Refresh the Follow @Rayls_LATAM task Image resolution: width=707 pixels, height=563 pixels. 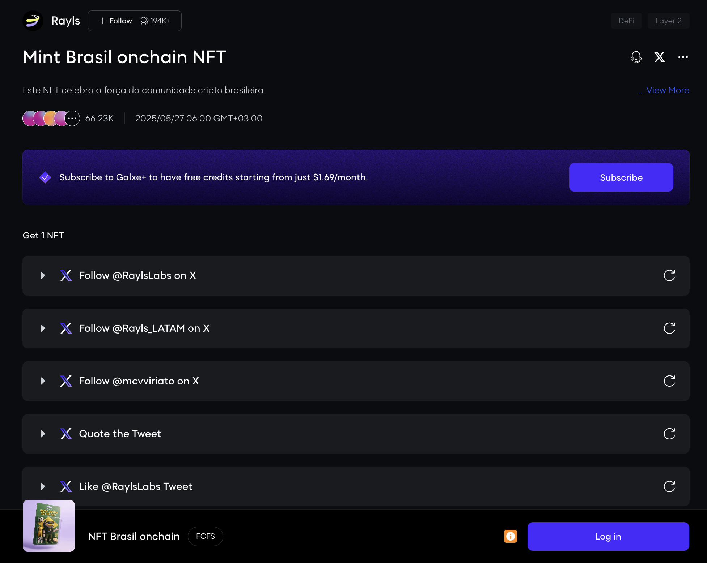(669, 328)
